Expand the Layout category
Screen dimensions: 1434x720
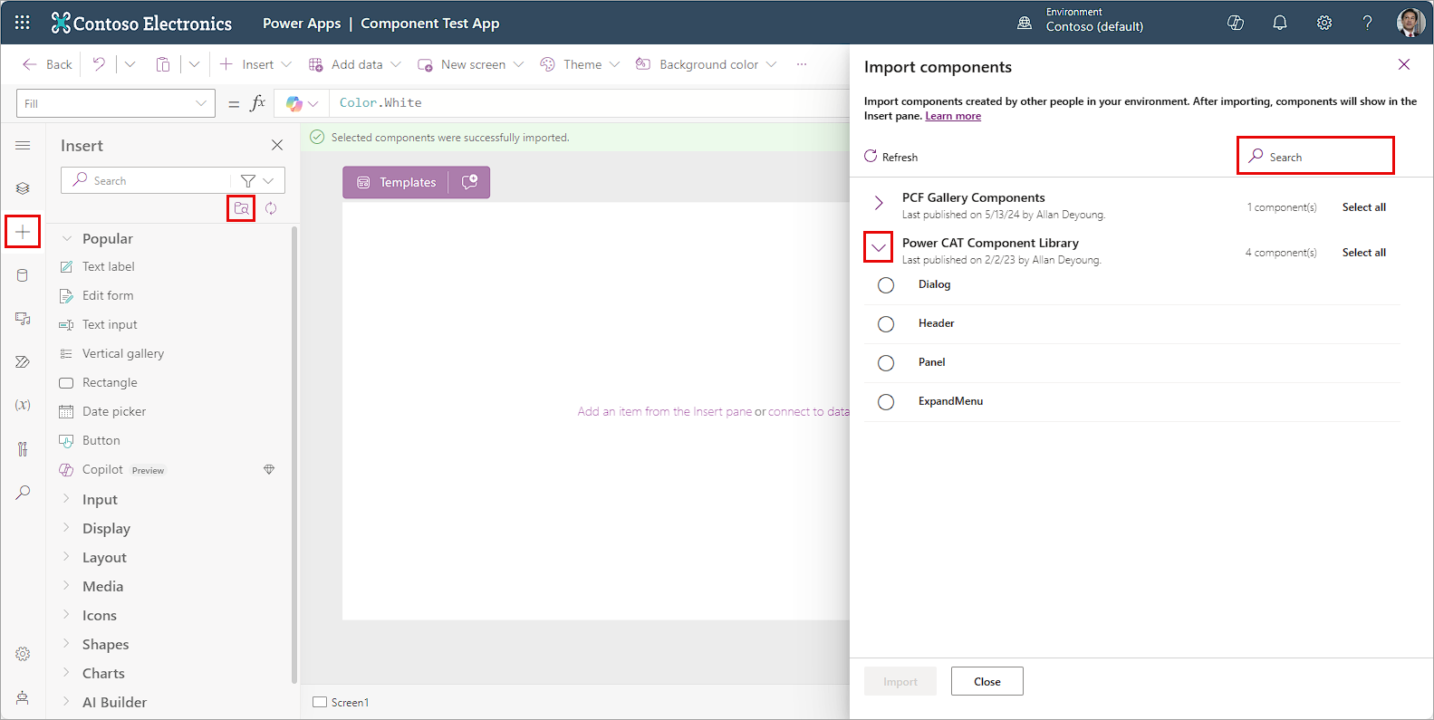(x=66, y=557)
